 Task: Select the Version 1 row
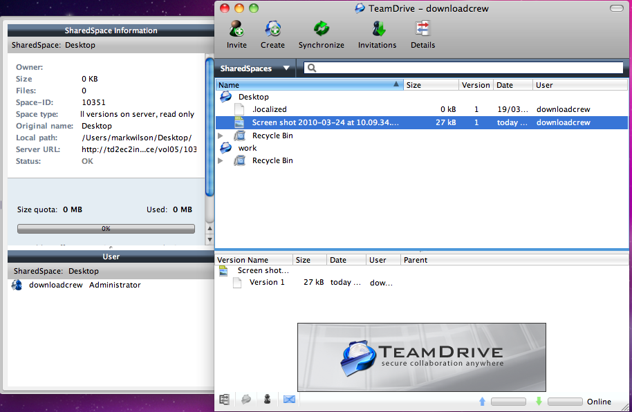(422, 283)
